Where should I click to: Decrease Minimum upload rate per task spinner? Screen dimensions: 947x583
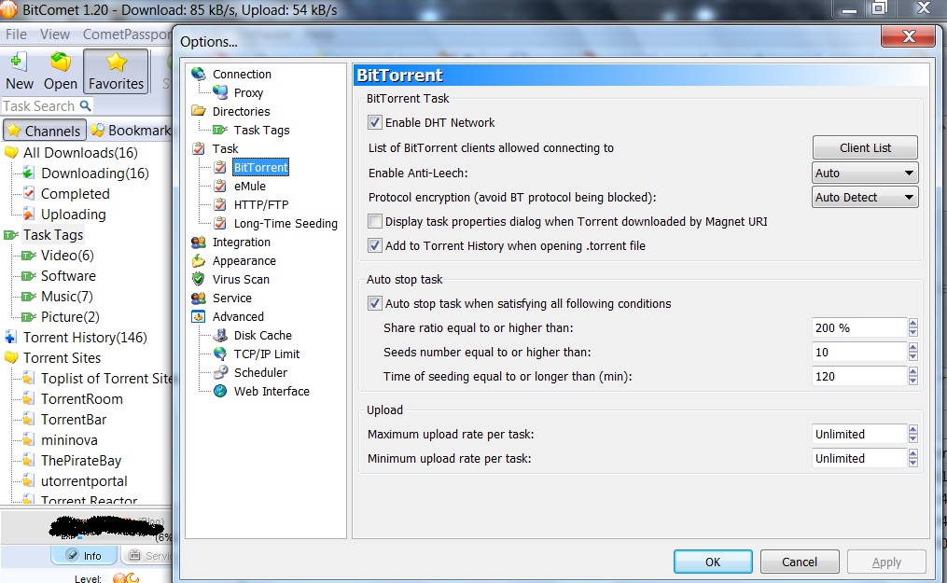tap(912, 463)
